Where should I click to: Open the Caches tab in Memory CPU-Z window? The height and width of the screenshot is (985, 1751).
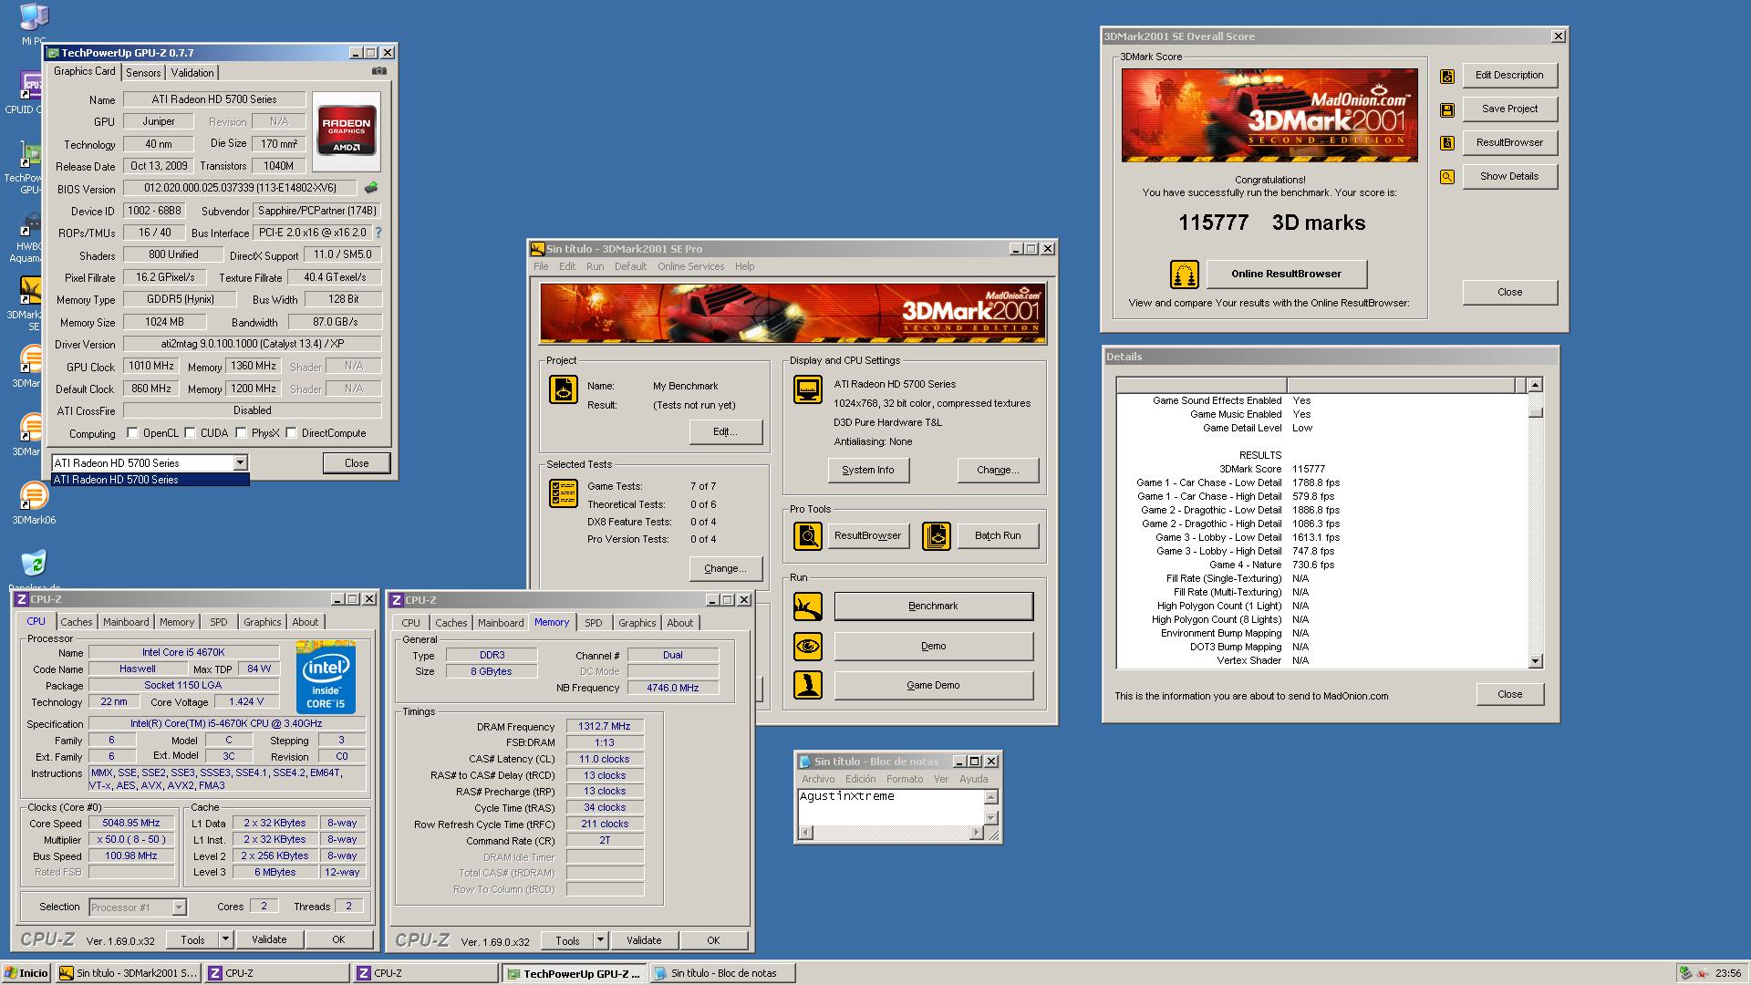451,623
